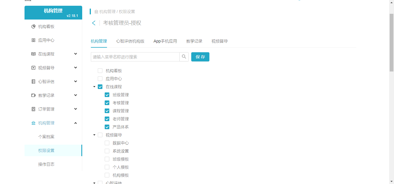Image resolution: width=394 pixels, height=184 pixels.
Task: Select the 机构管理 tab
Action: pos(99,41)
